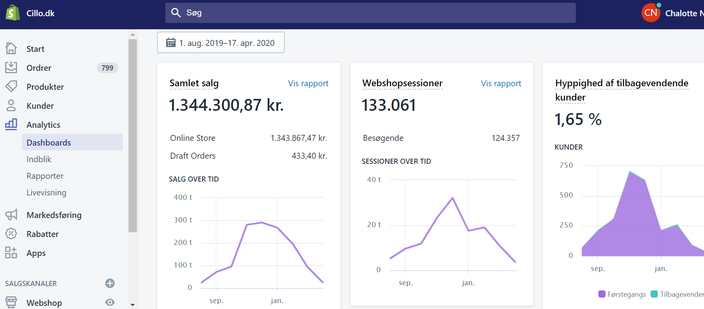The width and height of the screenshot is (704, 309).
Task: Toggle the Webshop eye view icon
Action: click(110, 302)
